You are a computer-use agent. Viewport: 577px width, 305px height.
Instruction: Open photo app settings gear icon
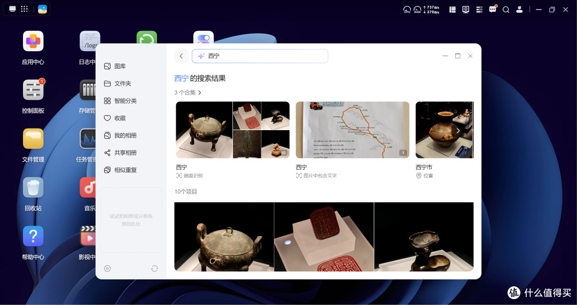pyautogui.click(x=107, y=269)
